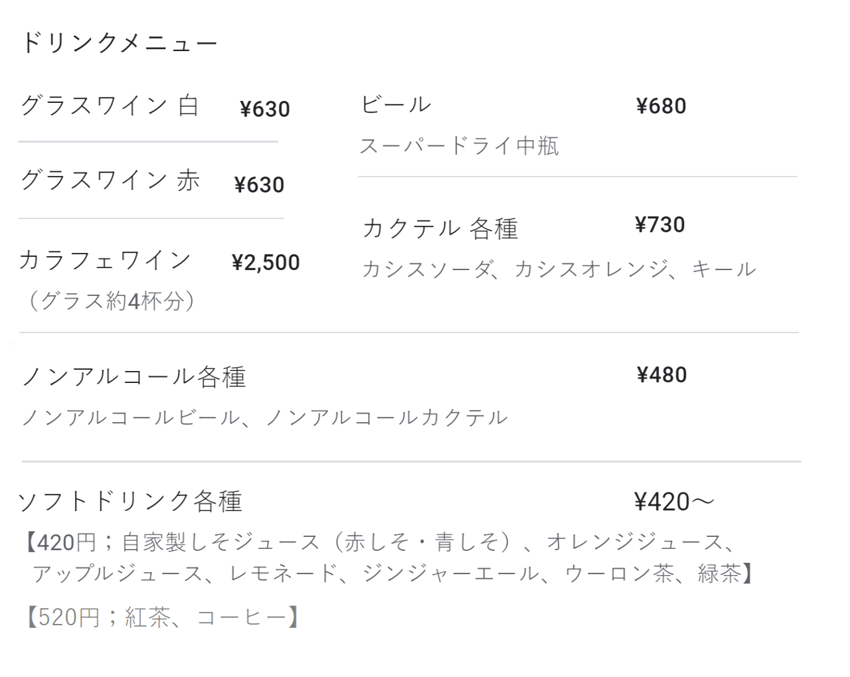Click the ¥730 cocktail price
Image resolution: width=850 pixels, height=677 pixels.
point(659,225)
